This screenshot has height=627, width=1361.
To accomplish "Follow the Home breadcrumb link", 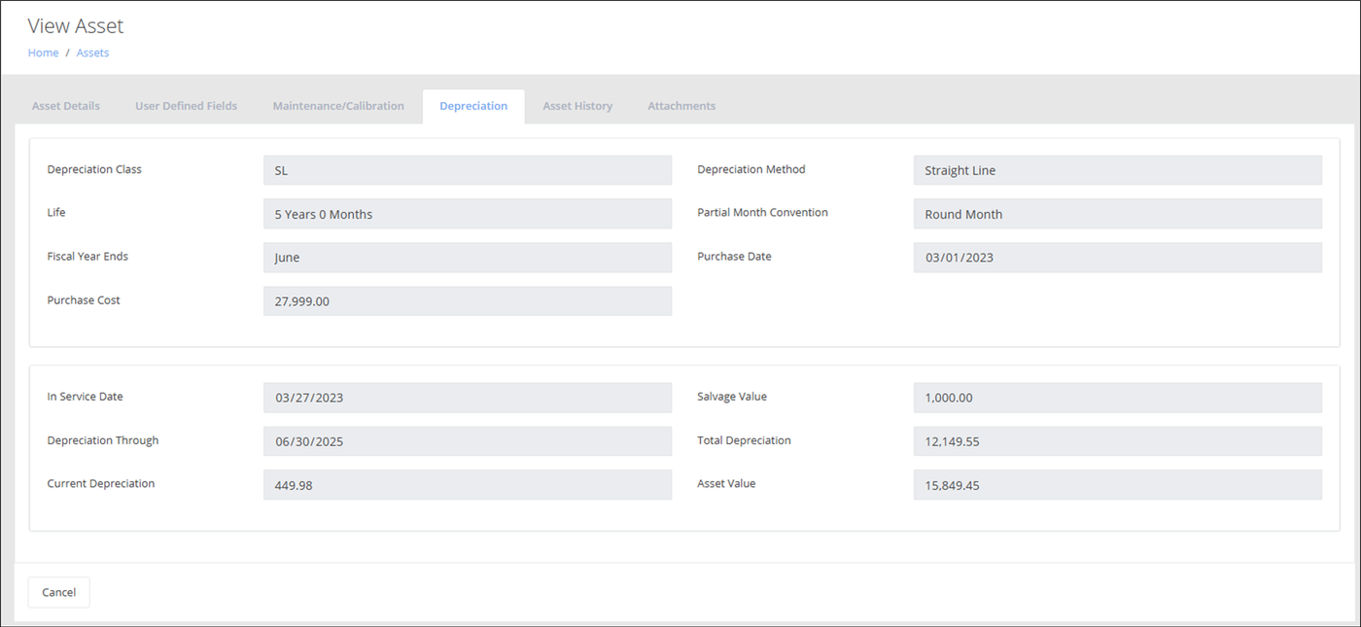I will click(x=43, y=52).
